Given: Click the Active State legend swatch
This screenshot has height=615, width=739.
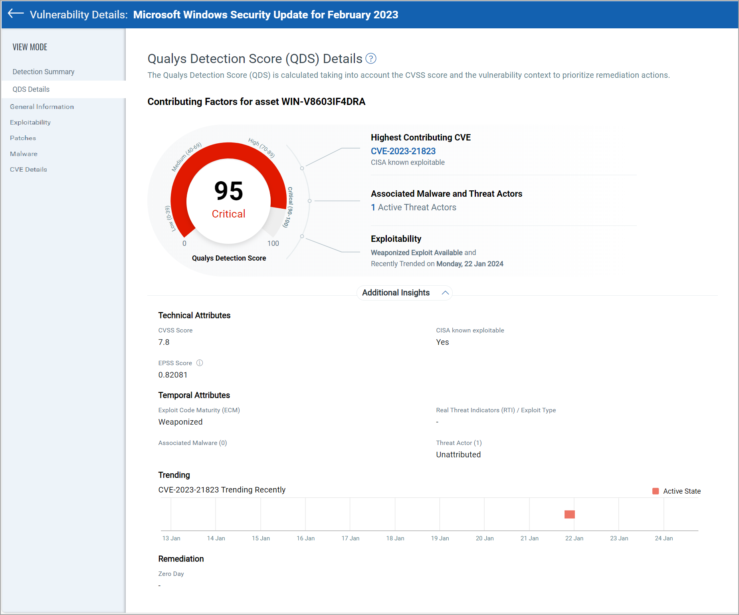Looking at the screenshot, I should (x=656, y=491).
